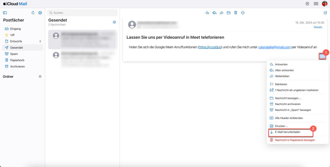Click the plus circle icon in header
Screen dimensions: 330x167
(307, 4)
